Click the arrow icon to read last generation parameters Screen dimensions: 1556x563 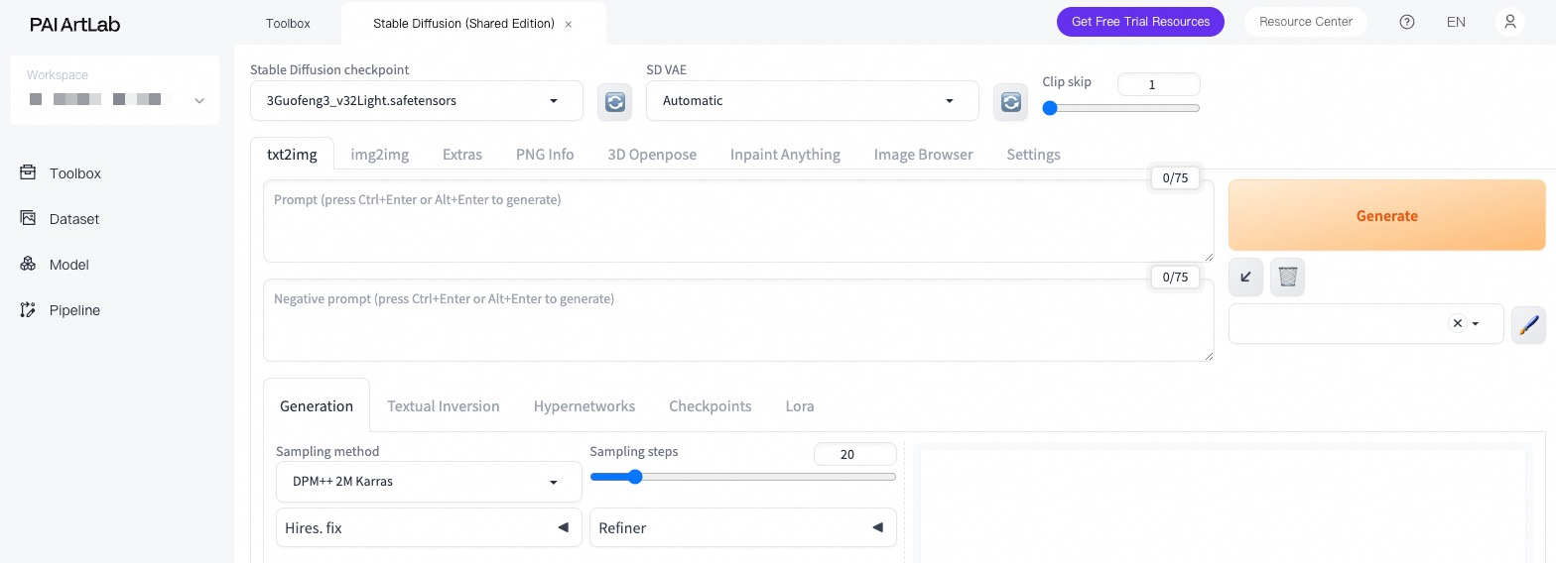[1245, 277]
